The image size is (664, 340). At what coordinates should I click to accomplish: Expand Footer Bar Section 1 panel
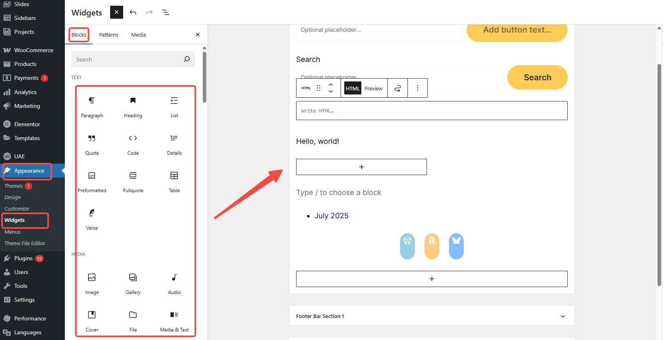tap(562, 316)
